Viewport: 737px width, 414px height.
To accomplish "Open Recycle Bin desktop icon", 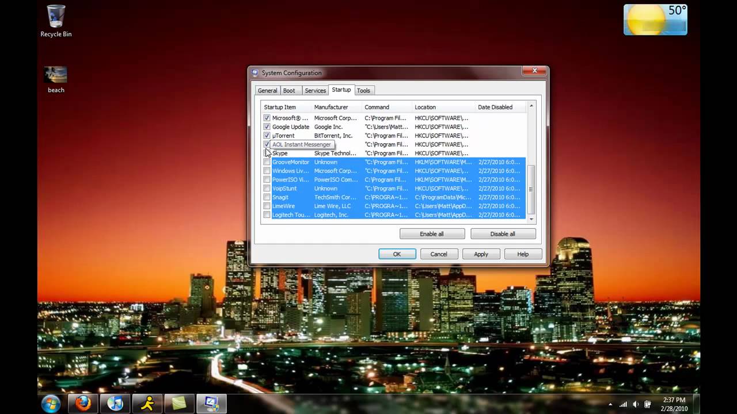I will click(x=56, y=21).
